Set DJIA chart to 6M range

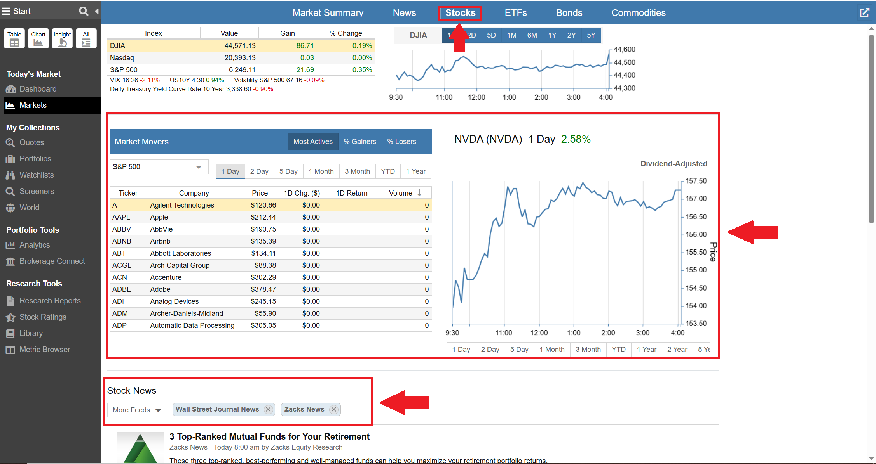tap(532, 35)
